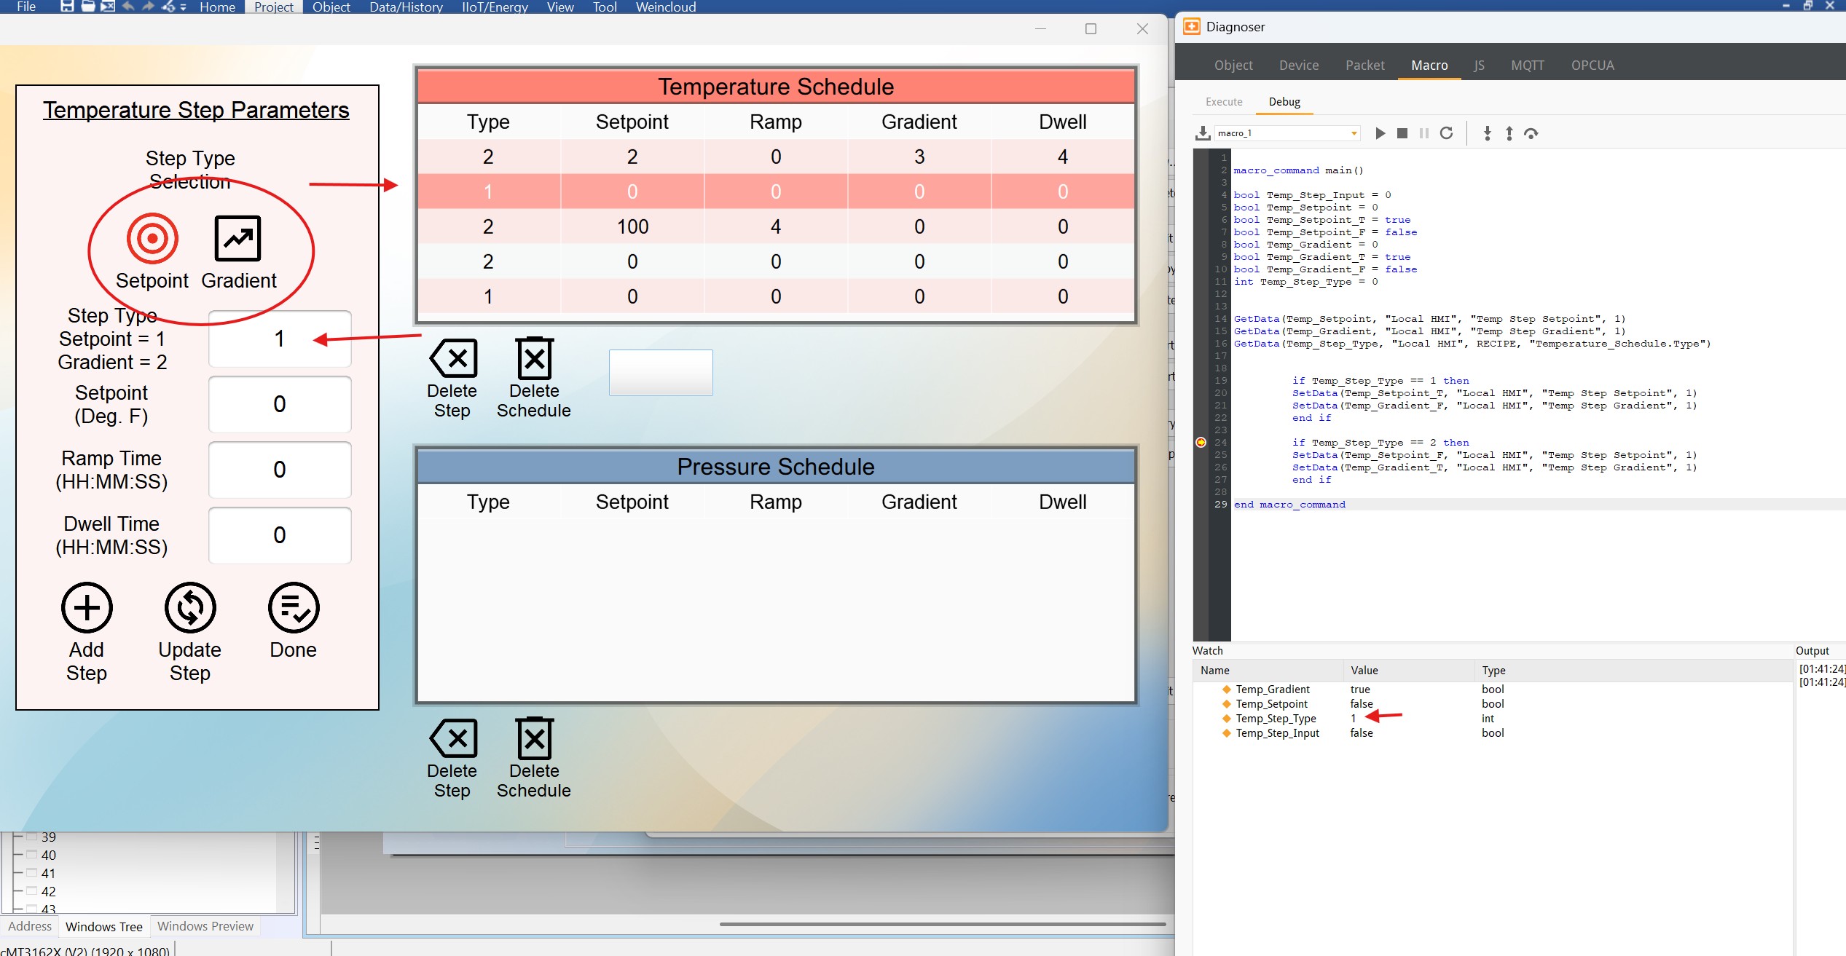Click the Done checklist icon
Image resolution: width=1846 pixels, height=956 pixels.
[294, 607]
